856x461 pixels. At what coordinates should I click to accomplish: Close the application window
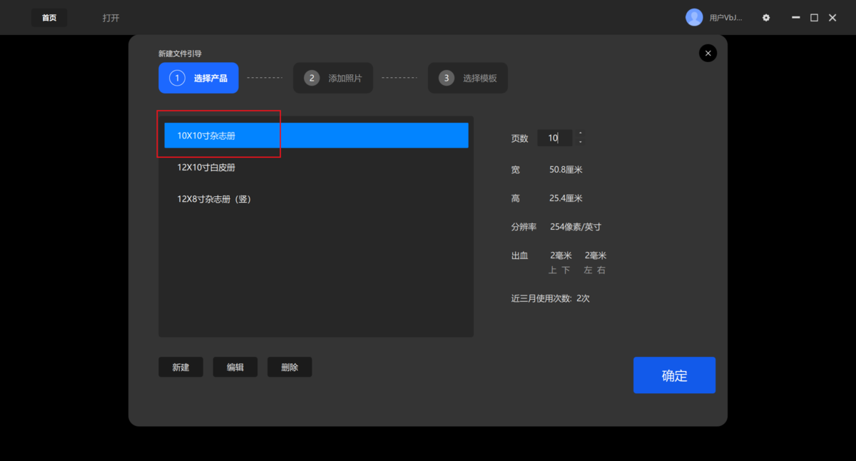832,18
